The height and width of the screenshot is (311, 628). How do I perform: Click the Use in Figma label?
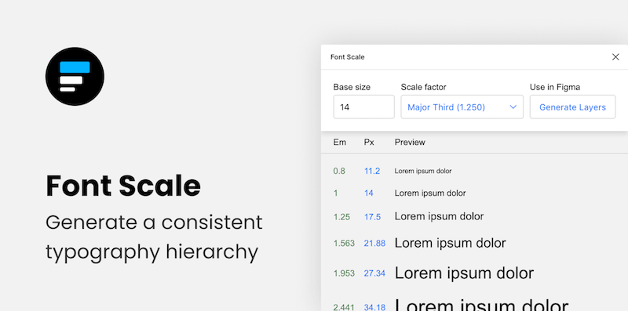[x=555, y=87]
